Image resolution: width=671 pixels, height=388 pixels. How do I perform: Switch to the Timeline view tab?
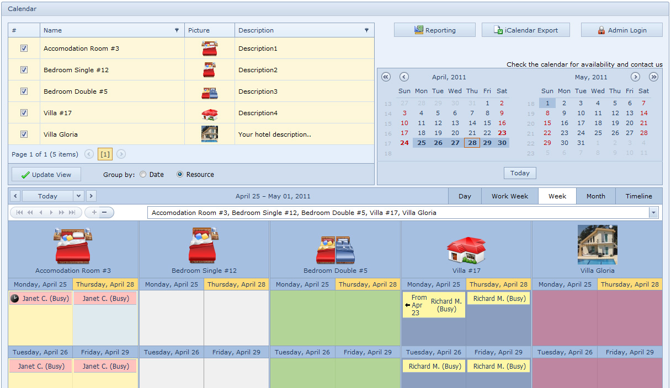pyautogui.click(x=638, y=196)
